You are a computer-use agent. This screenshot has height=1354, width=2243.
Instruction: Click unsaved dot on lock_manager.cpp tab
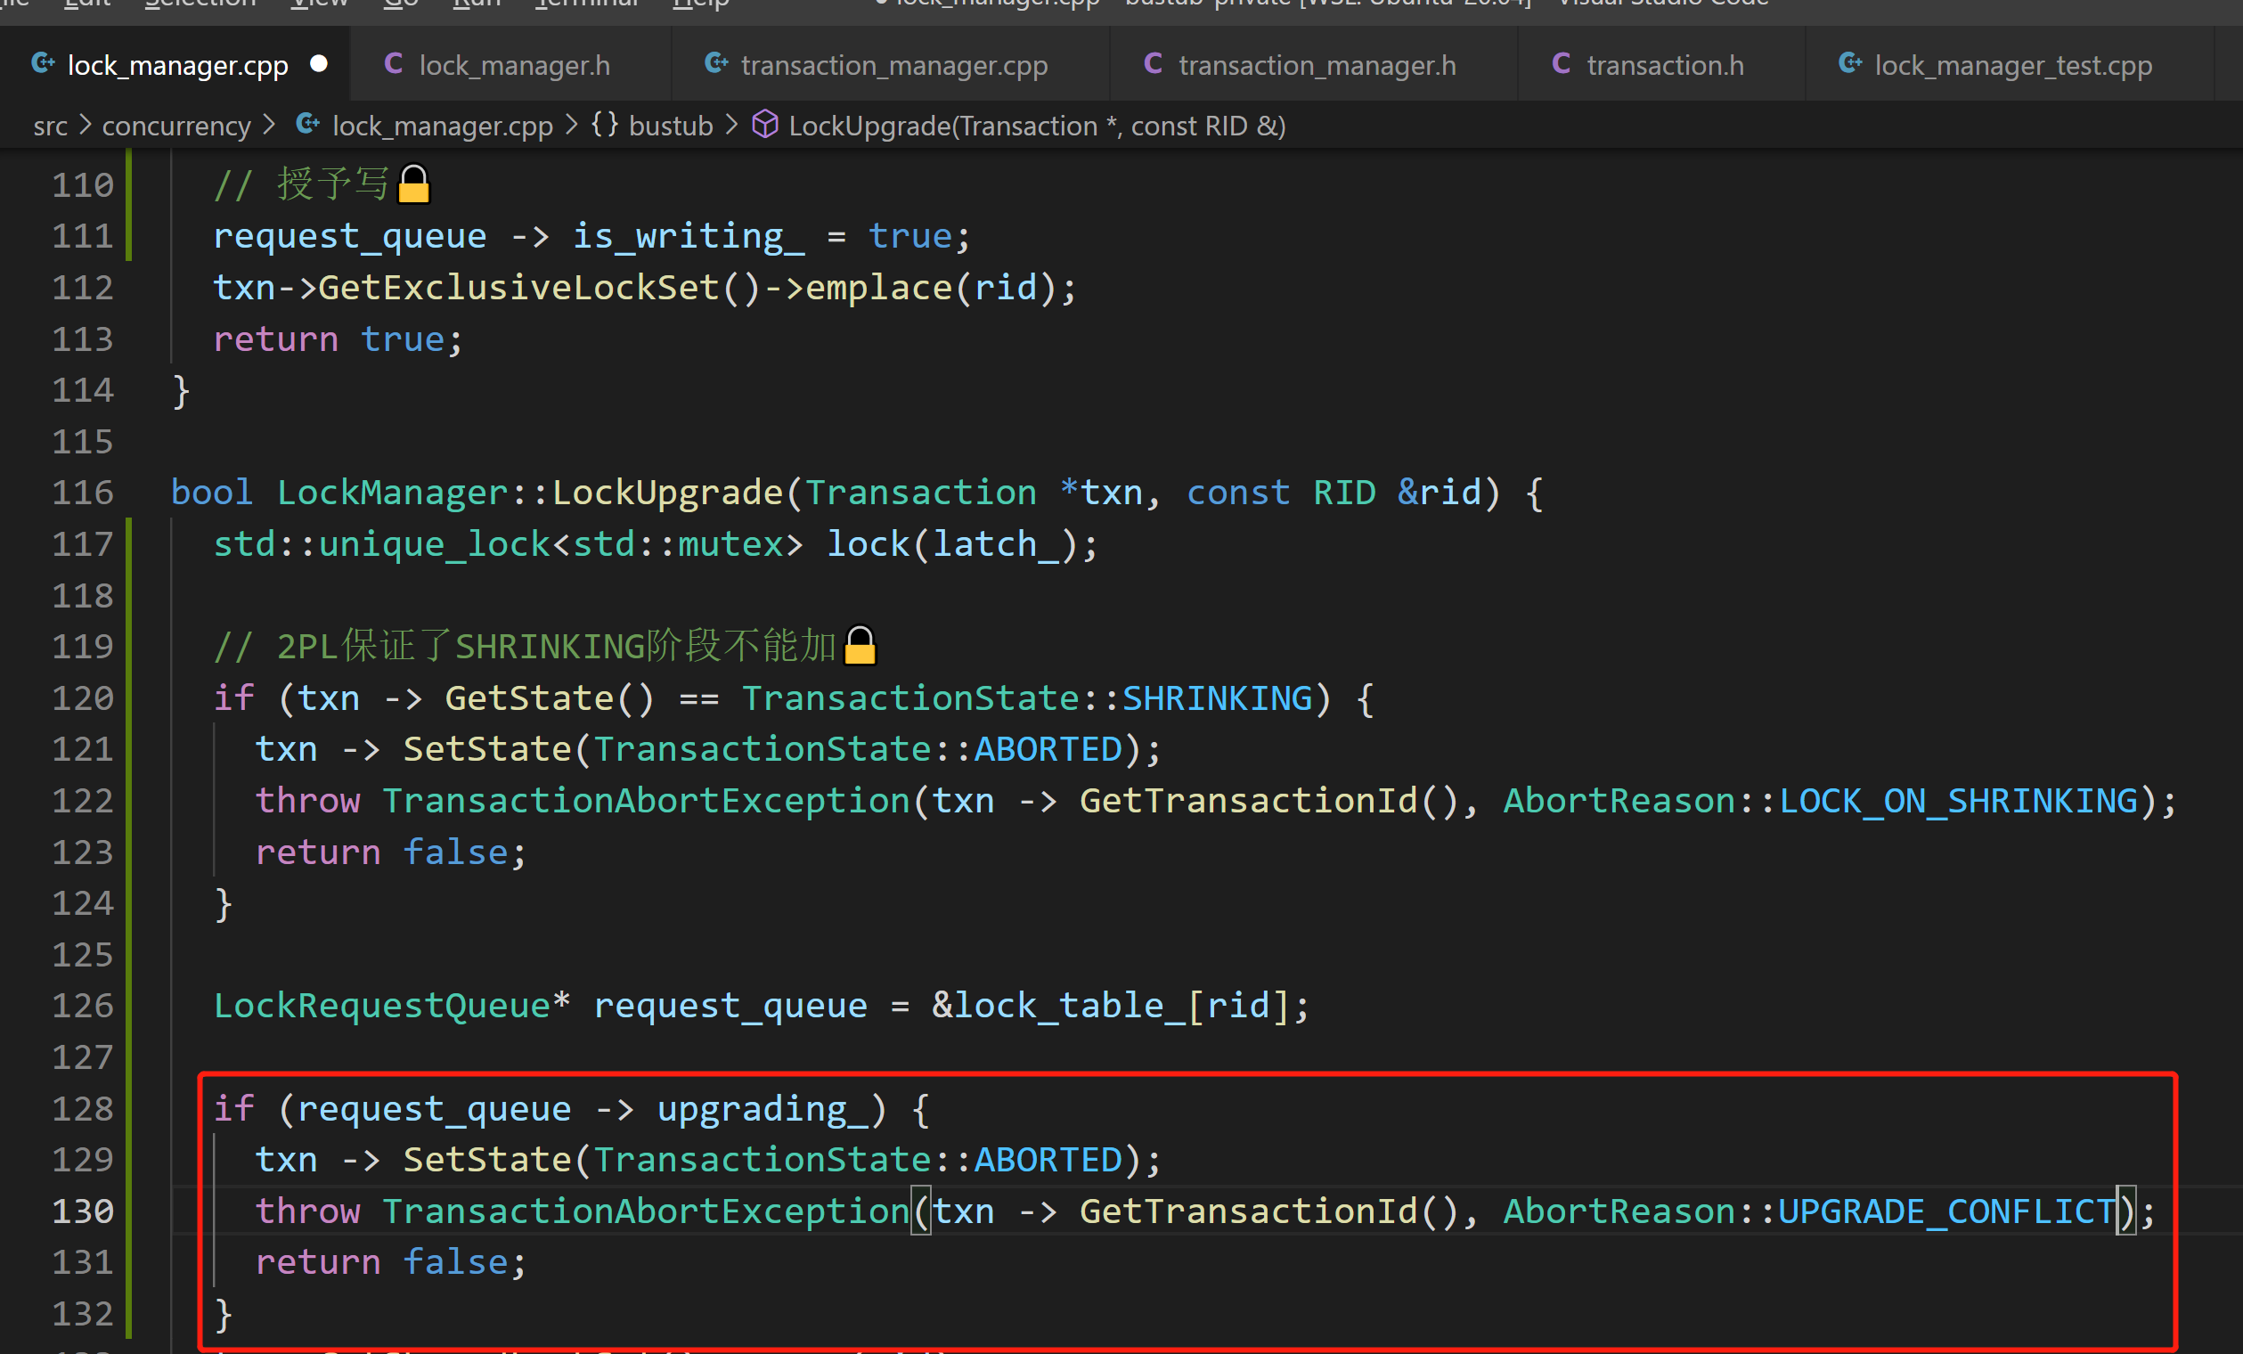tap(319, 64)
